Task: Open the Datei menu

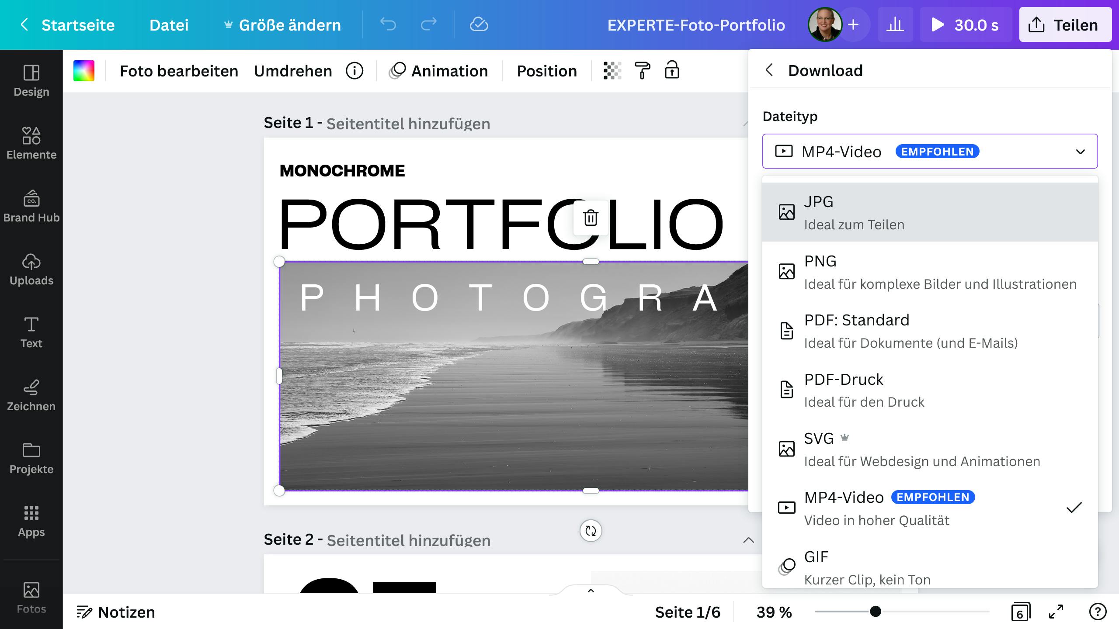Action: 169,25
